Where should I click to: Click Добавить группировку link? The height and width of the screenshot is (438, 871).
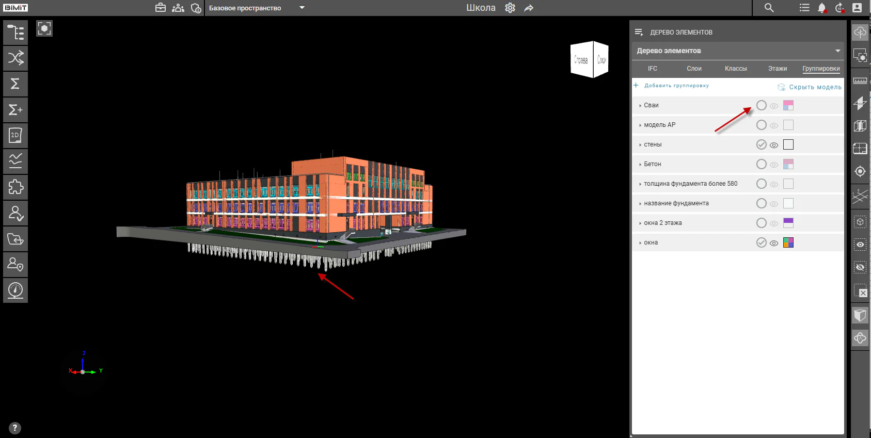[x=676, y=86]
